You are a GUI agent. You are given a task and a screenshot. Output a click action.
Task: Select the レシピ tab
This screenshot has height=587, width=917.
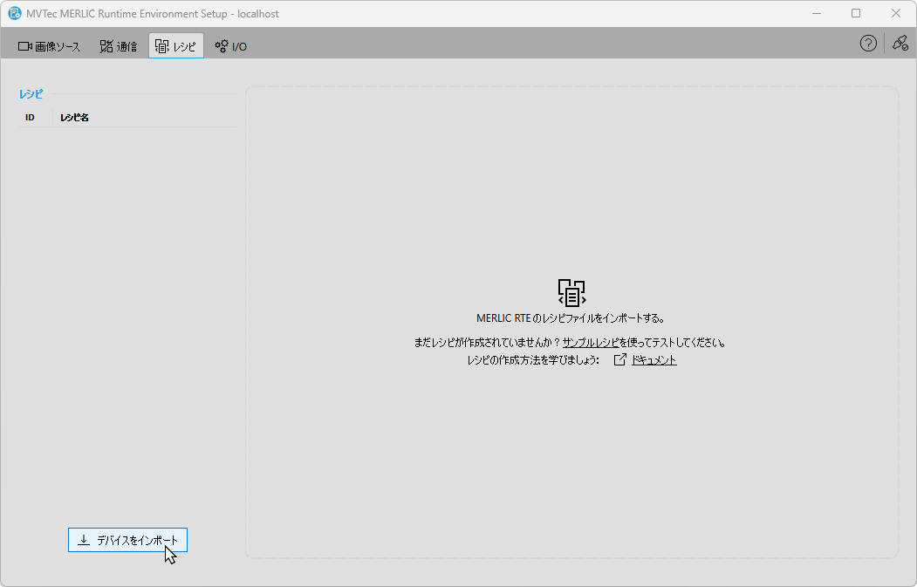pyautogui.click(x=175, y=46)
